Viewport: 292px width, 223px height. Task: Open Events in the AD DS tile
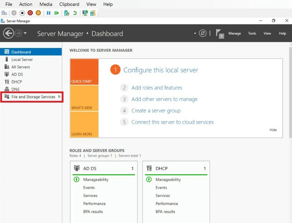click(x=89, y=188)
